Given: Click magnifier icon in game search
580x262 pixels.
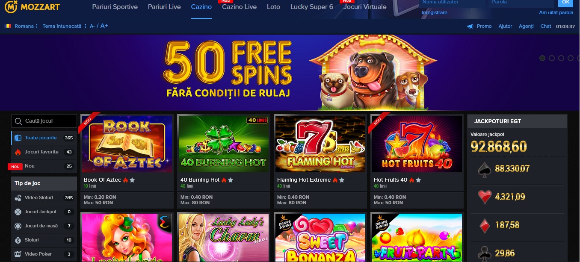Looking at the screenshot, I should [x=18, y=121].
